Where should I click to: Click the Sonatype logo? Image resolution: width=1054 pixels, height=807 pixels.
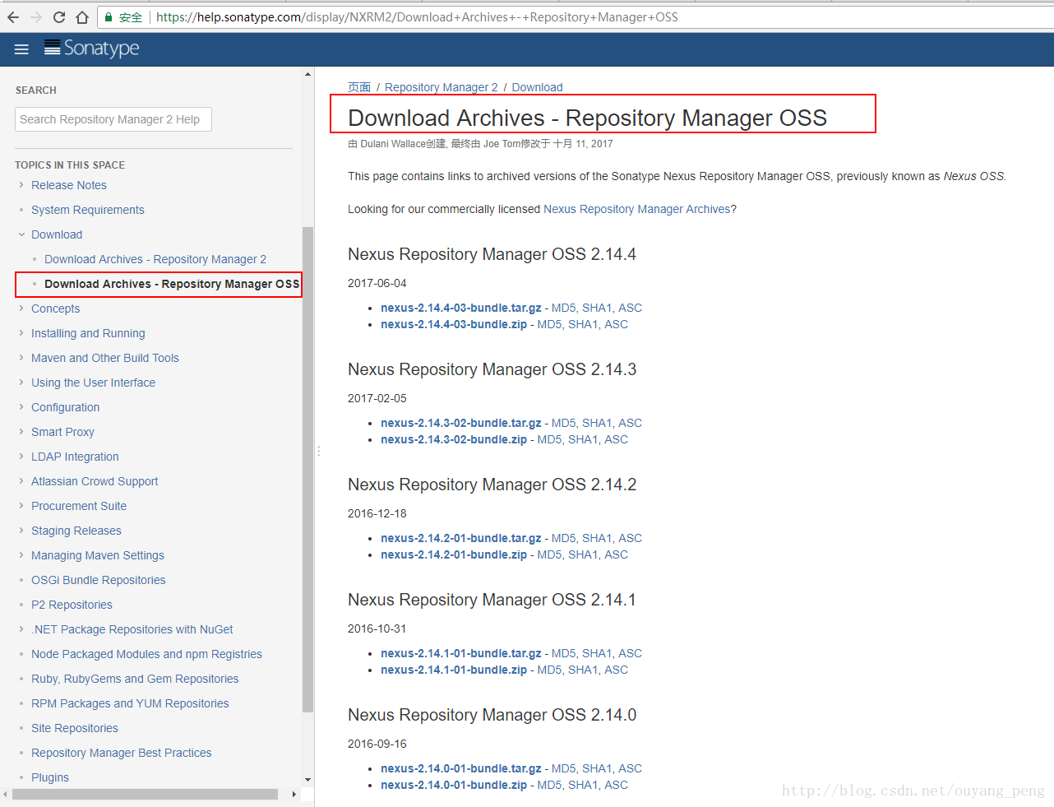coord(91,49)
